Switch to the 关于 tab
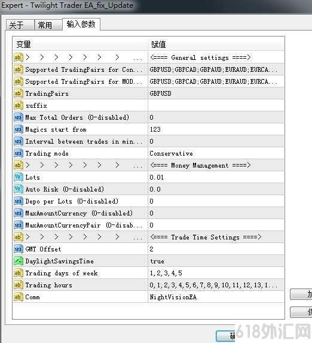The height and width of the screenshot is (343, 312). coord(20,25)
